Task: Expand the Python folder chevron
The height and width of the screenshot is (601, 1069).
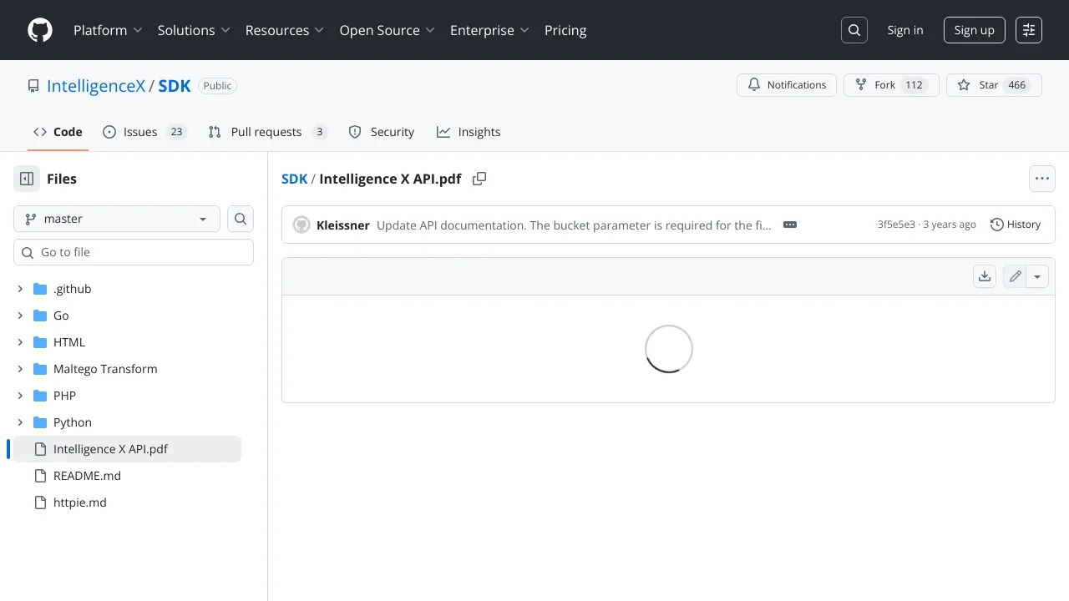Action: pyautogui.click(x=20, y=422)
